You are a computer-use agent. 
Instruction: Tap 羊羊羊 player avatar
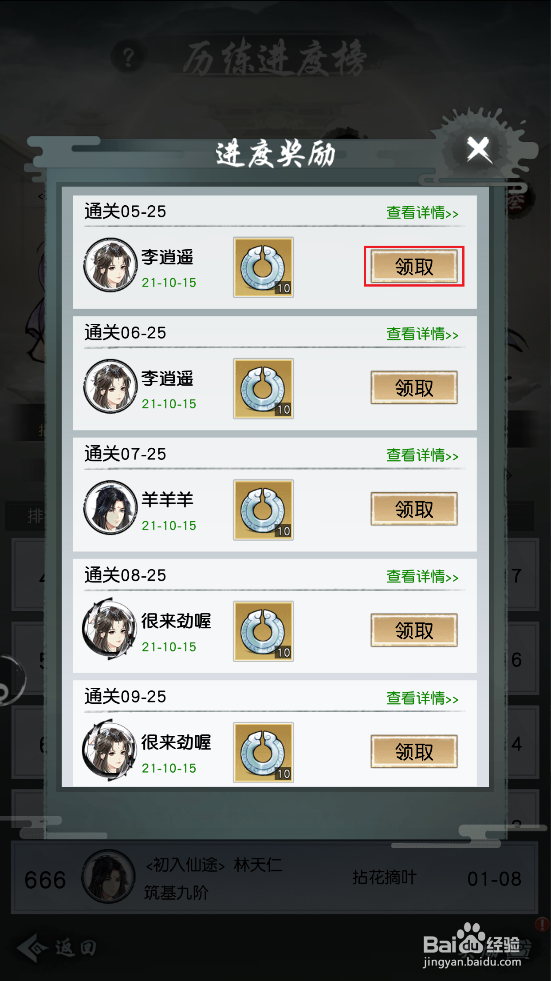(110, 507)
